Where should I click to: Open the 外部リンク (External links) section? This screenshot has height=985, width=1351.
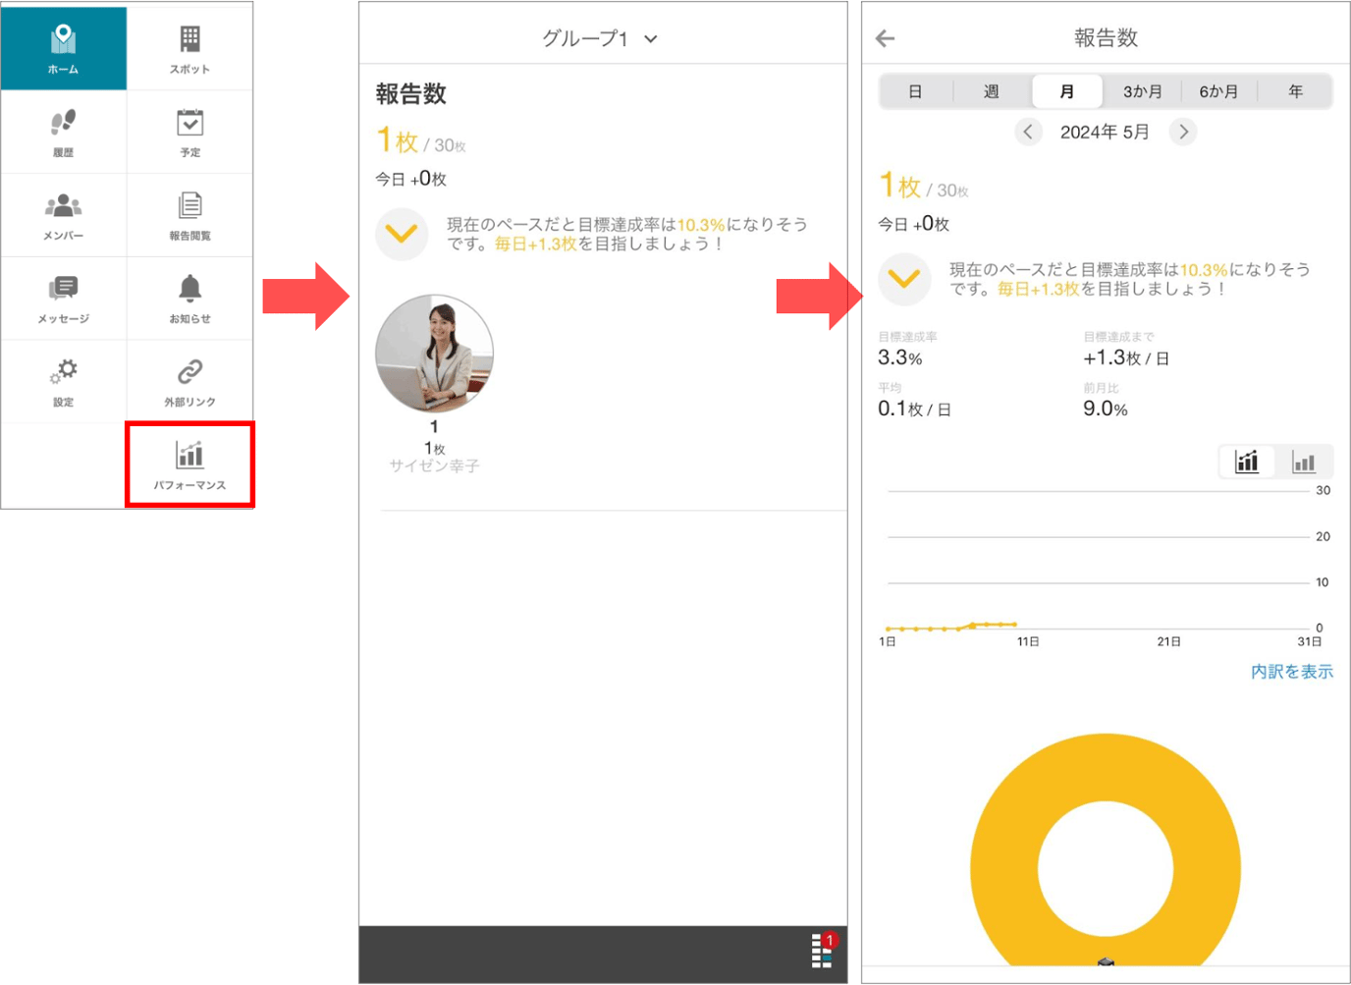tap(189, 381)
